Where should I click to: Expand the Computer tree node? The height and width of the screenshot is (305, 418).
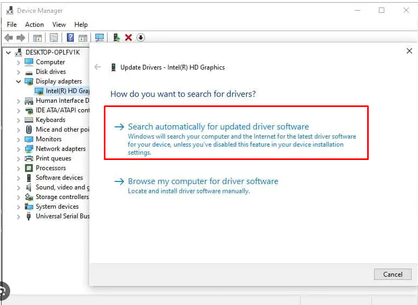click(x=18, y=63)
